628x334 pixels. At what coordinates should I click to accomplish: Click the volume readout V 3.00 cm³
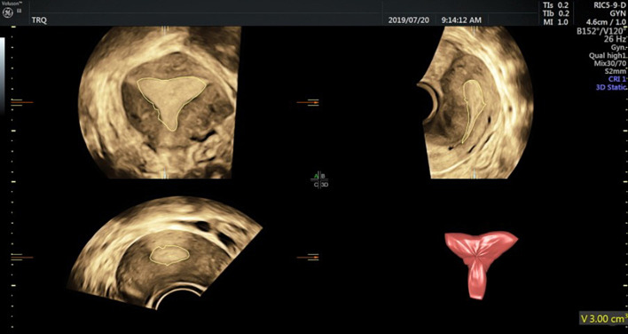coord(603,319)
